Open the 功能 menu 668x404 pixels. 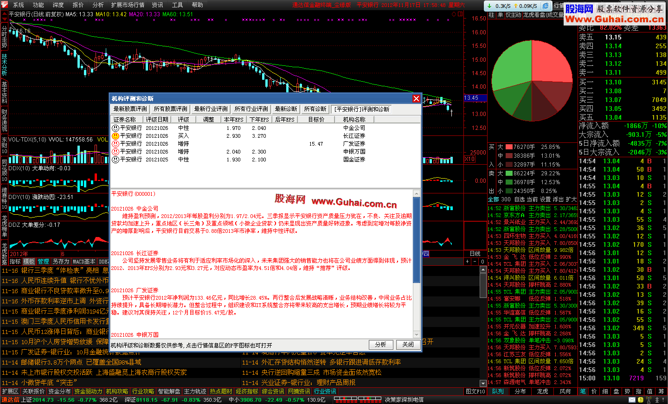38,5
